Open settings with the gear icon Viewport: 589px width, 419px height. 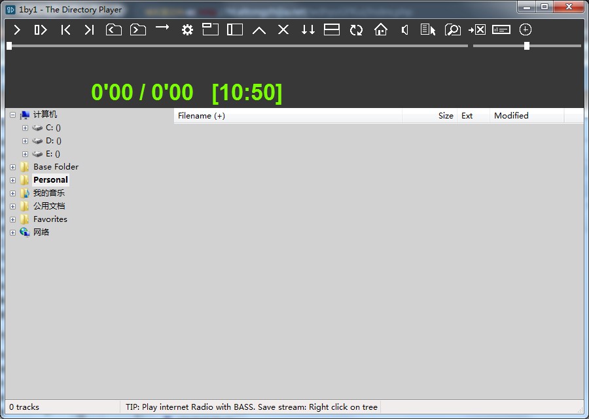[187, 29]
